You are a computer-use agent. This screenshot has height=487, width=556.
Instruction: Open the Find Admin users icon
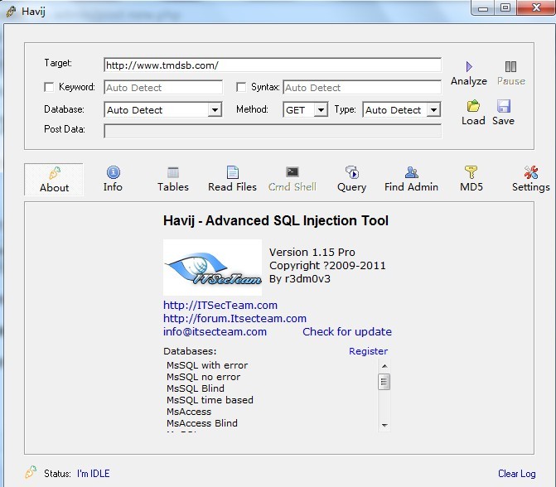412,172
